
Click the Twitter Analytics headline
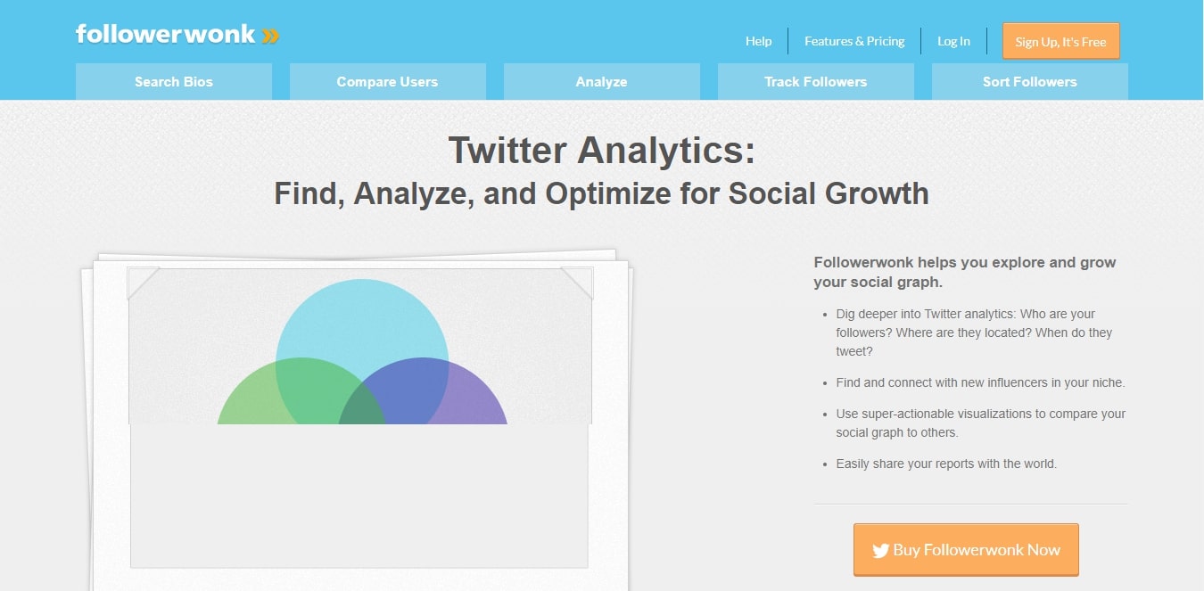[601, 151]
